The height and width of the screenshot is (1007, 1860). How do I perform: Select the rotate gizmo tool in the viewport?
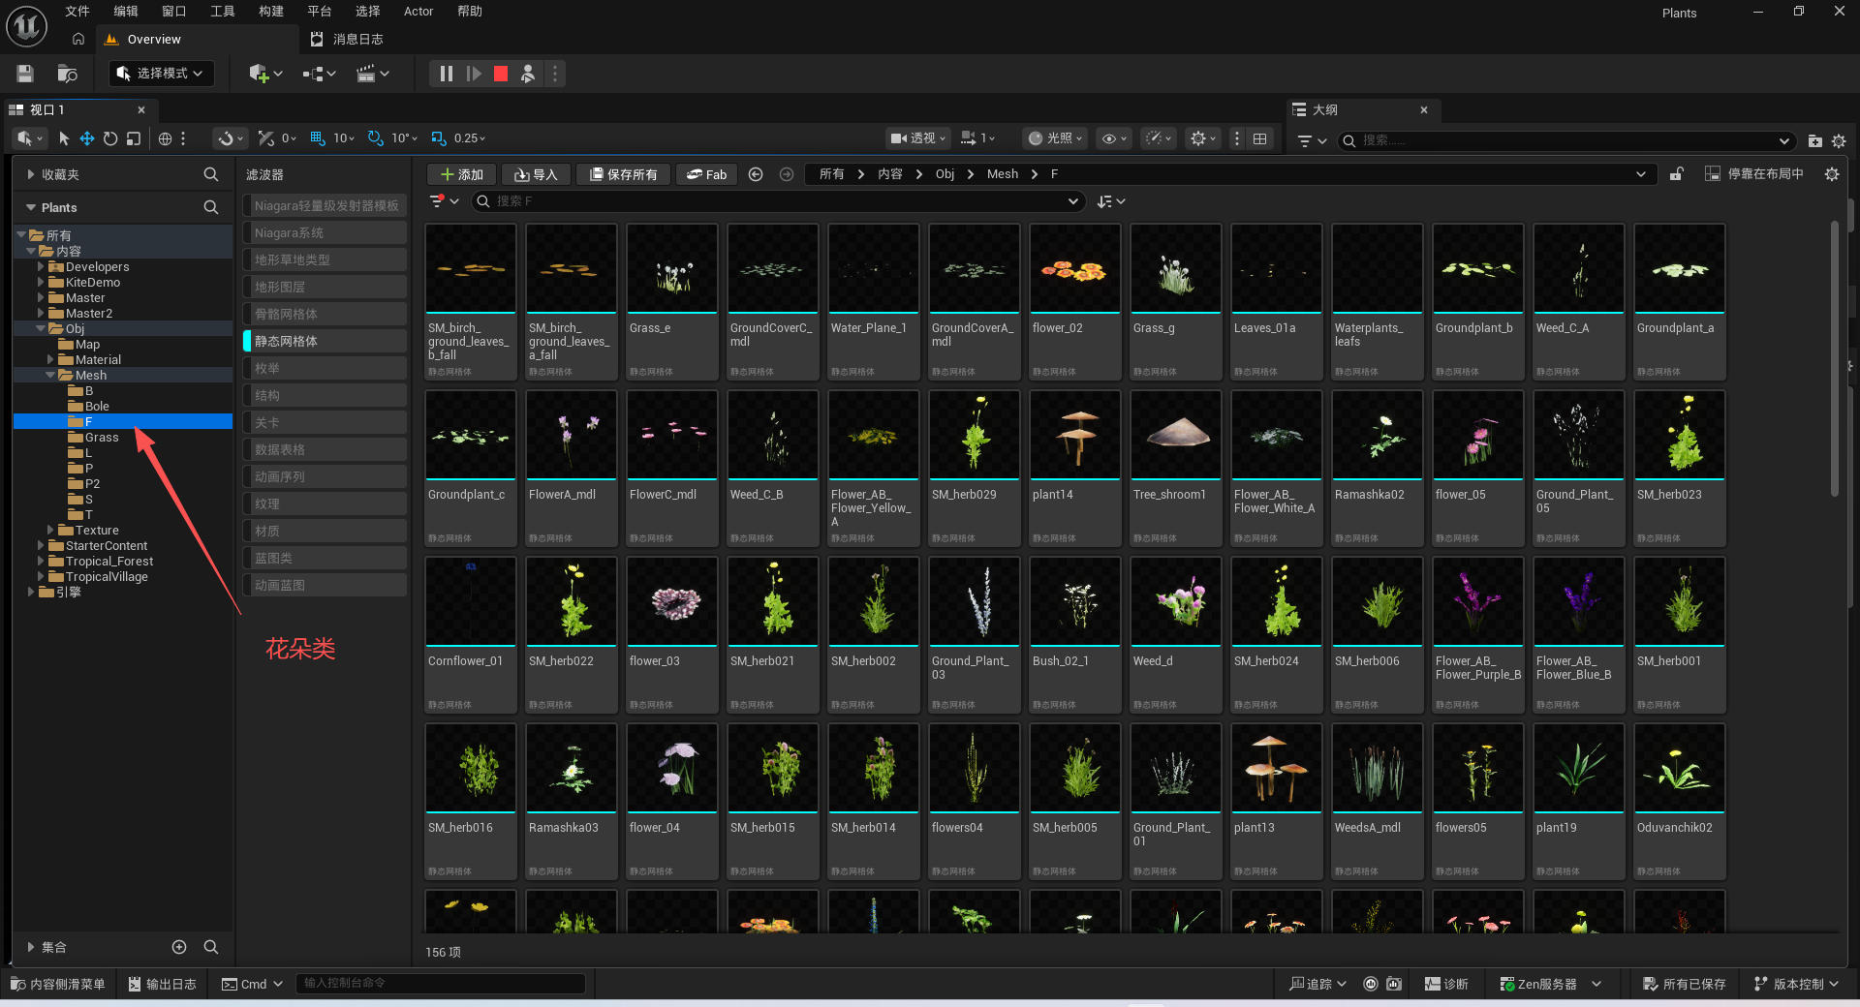[x=110, y=138]
